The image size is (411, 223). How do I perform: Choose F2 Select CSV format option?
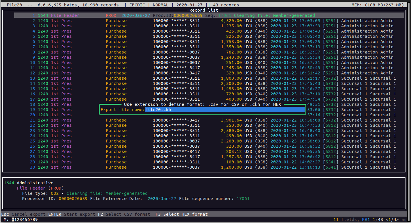pyautogui.click(x=124, y=214)
